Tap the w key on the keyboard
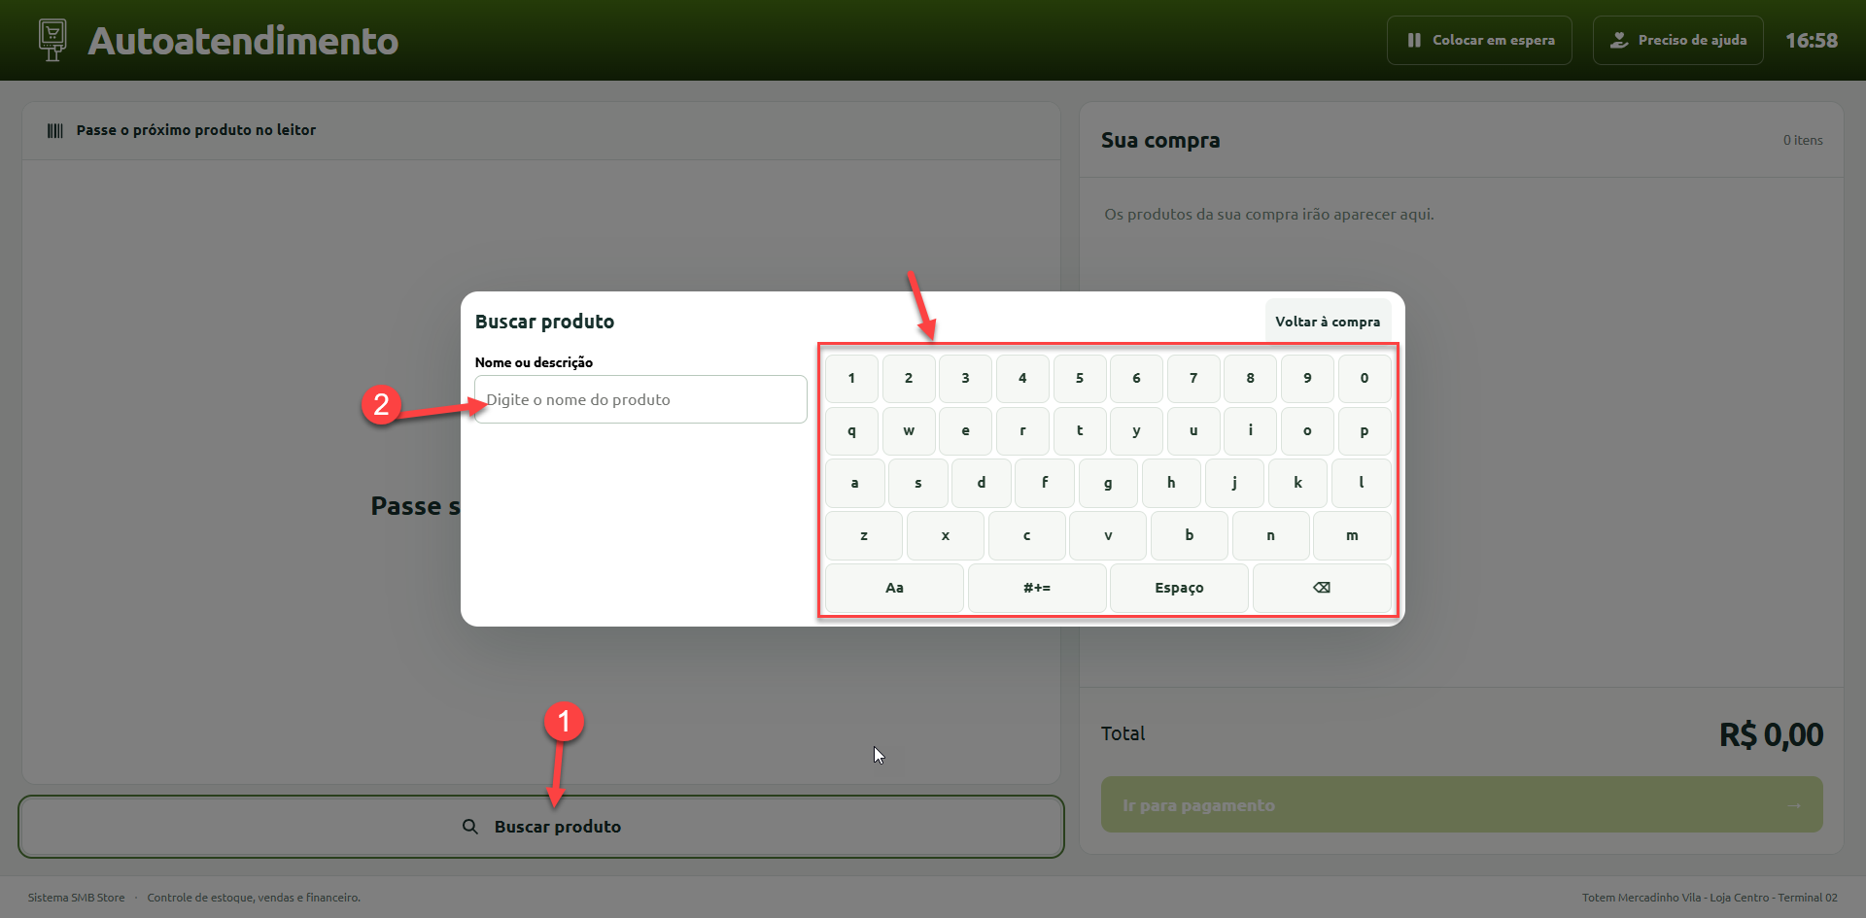The image size is (1866, 918). tap(909, 430)
